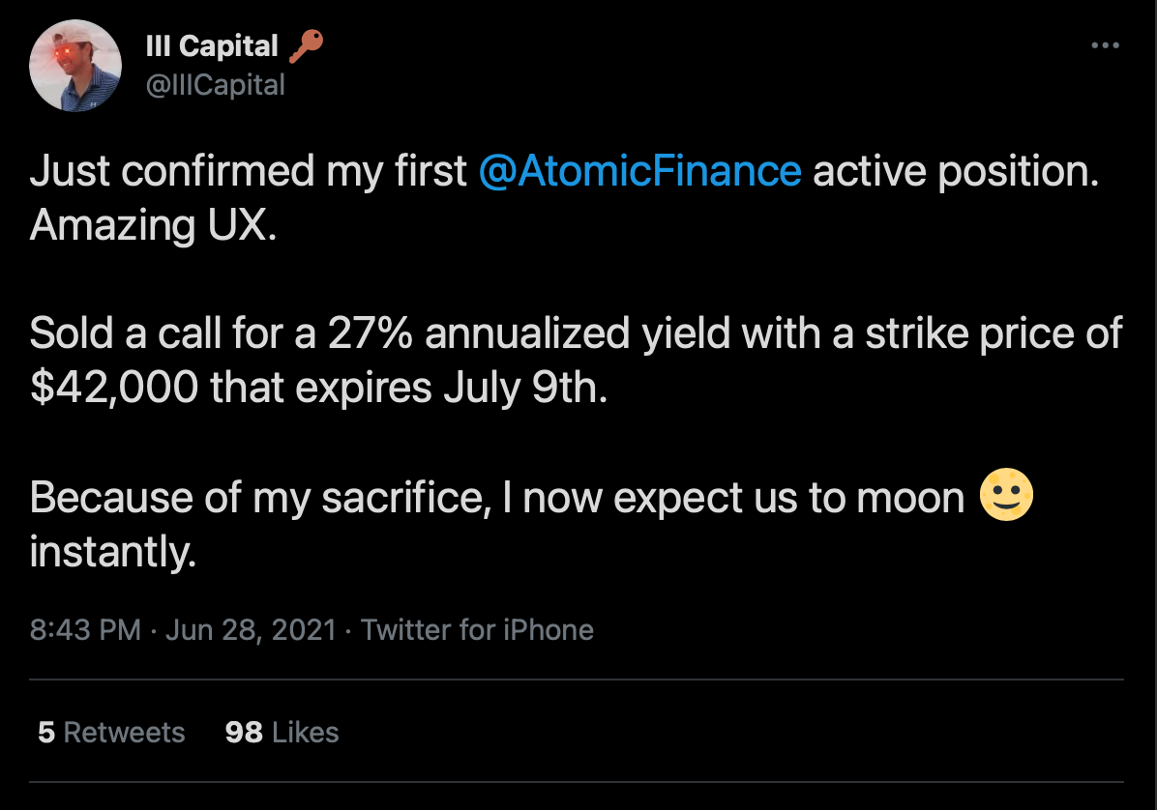View the 5 Retweets list

point(111,732)
